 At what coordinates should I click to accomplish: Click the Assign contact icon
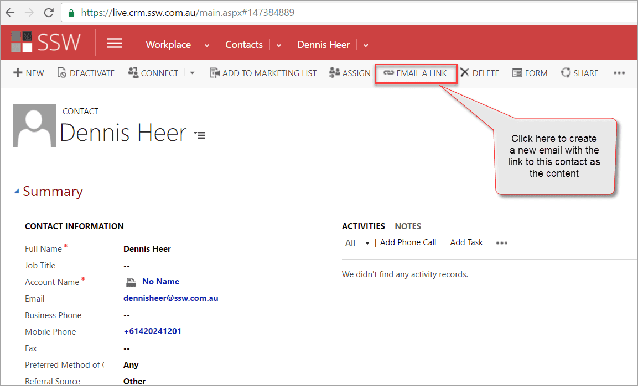pyautogui.click(x=334, y=73)
